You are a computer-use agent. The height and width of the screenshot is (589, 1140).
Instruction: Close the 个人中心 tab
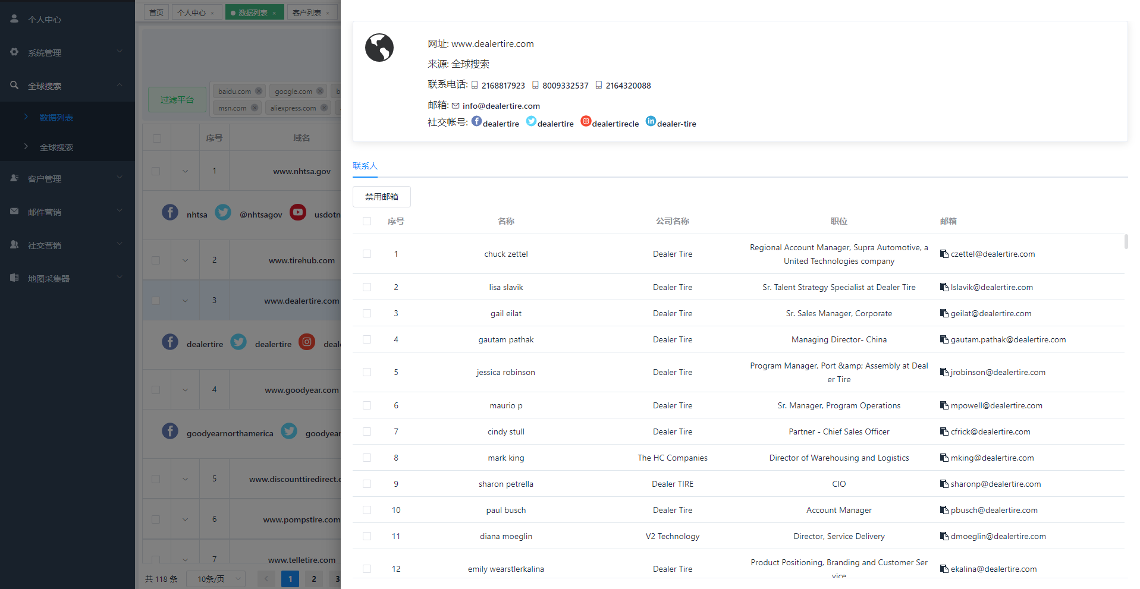pos(212,13)
